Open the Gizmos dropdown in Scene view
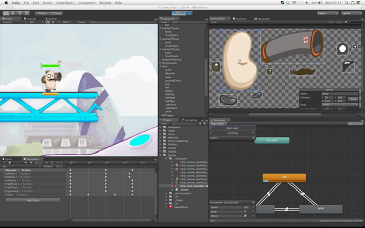This screenshot has height=228, width=365. [x=82, y=22]
